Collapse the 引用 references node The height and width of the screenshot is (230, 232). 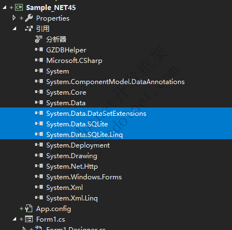click(14, 29)
